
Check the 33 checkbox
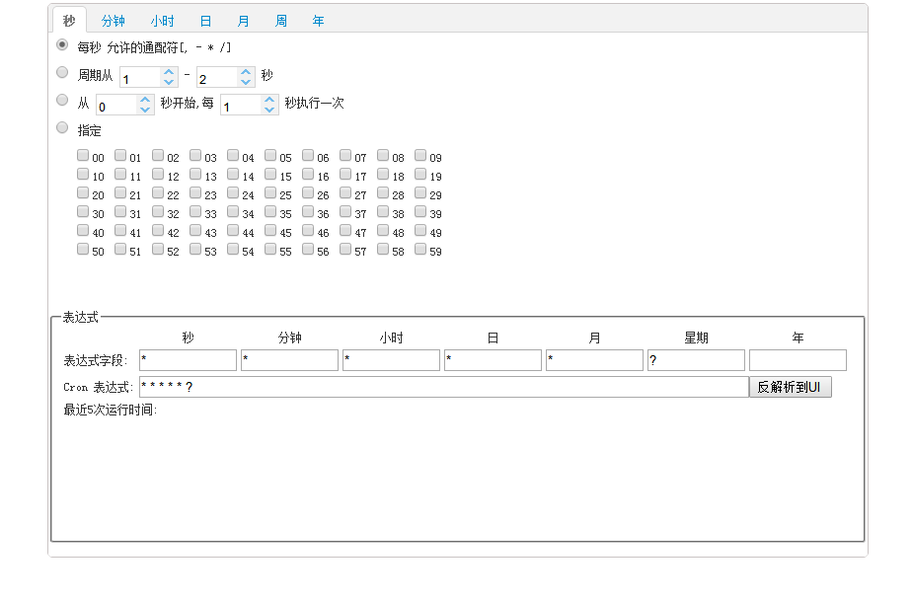point(195,212)
